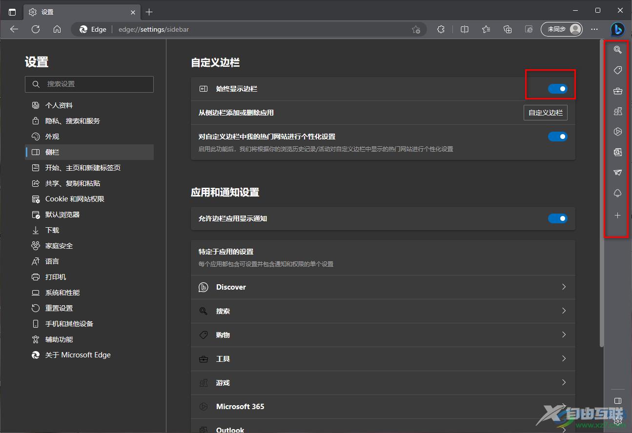Open the Collections icon in toolbar

click(508, 29)
